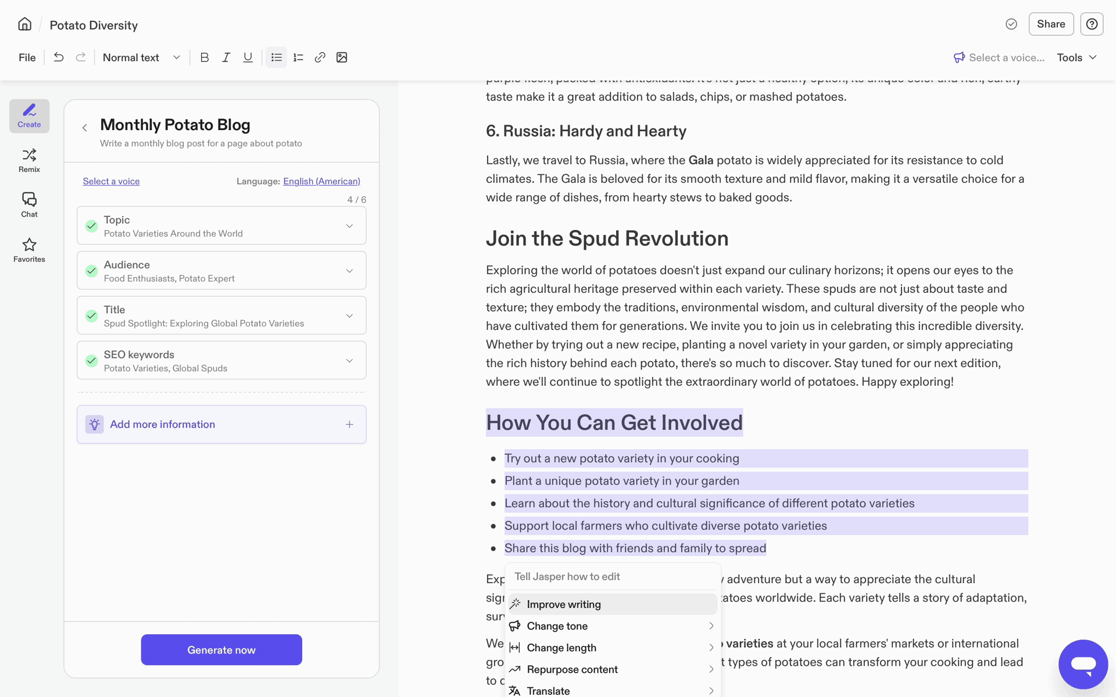The width and height of the screenshot is (1116, 697).
Task: Click the 6. Russia: Hardy and Hearty heading
Action: (586, 131)
